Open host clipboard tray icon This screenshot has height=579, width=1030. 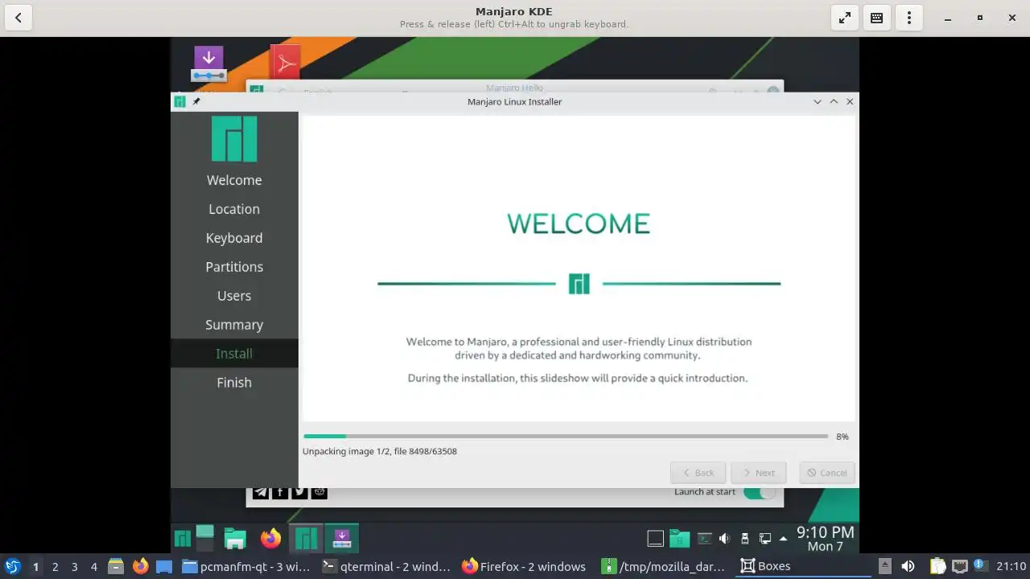coord(938,566)
